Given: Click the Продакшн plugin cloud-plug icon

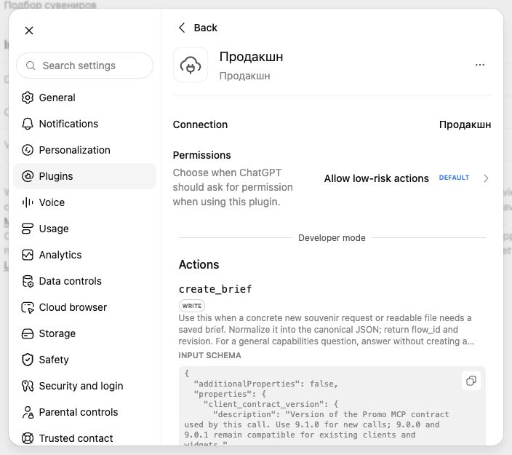Looking at the screenshot, I should (191, 65).
